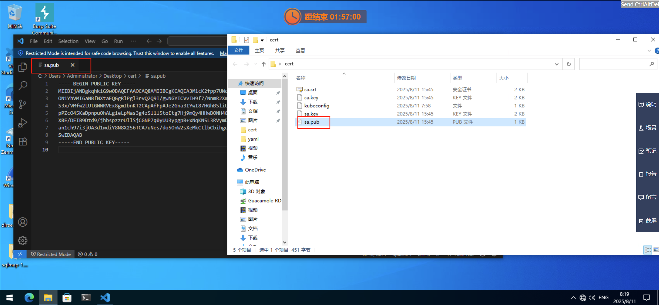Open Source Control view icon
This screenshot has width=659, height=305.
tap(23, 104)
